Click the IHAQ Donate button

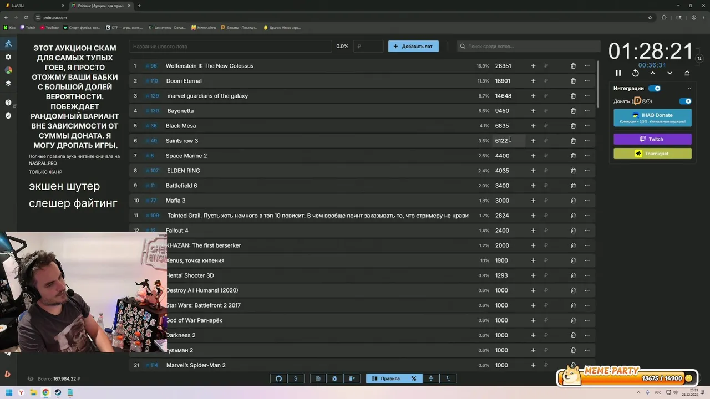pyautogui.click(x=652, y=117)
